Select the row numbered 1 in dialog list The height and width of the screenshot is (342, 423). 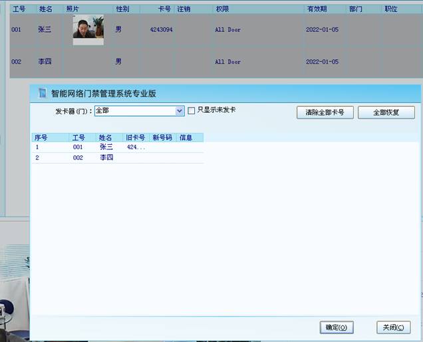118,147
